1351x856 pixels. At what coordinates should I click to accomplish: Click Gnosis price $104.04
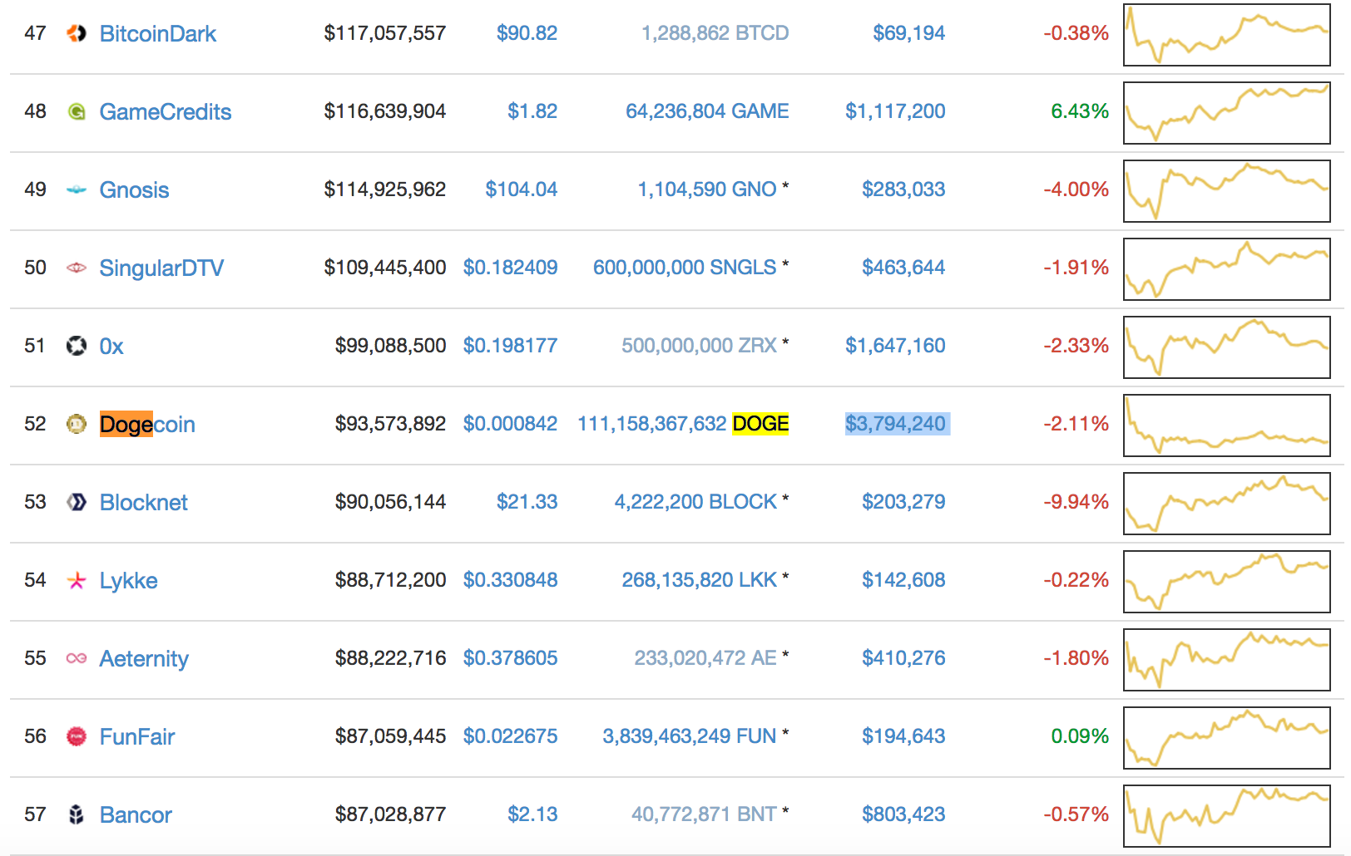tap(522, 189)
